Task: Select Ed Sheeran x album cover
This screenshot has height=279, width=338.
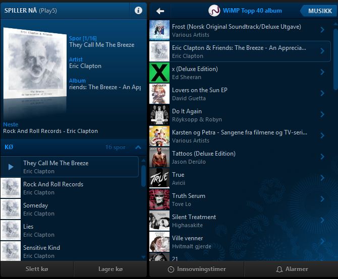Action: pos(159,73)
